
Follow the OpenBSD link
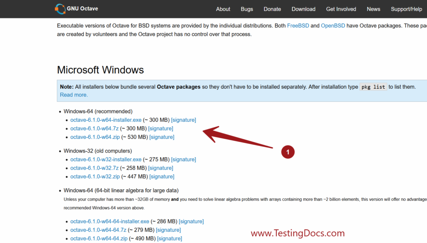pyautogui.click(x=333, y=25)
